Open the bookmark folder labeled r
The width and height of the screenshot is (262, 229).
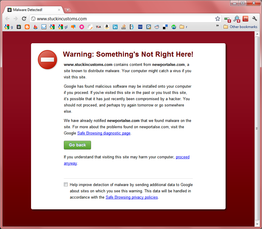point(183,27)
